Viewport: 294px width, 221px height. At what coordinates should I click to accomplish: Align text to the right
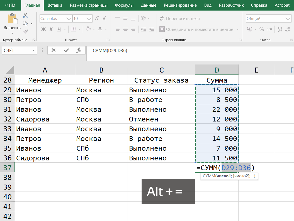[133, 29]
